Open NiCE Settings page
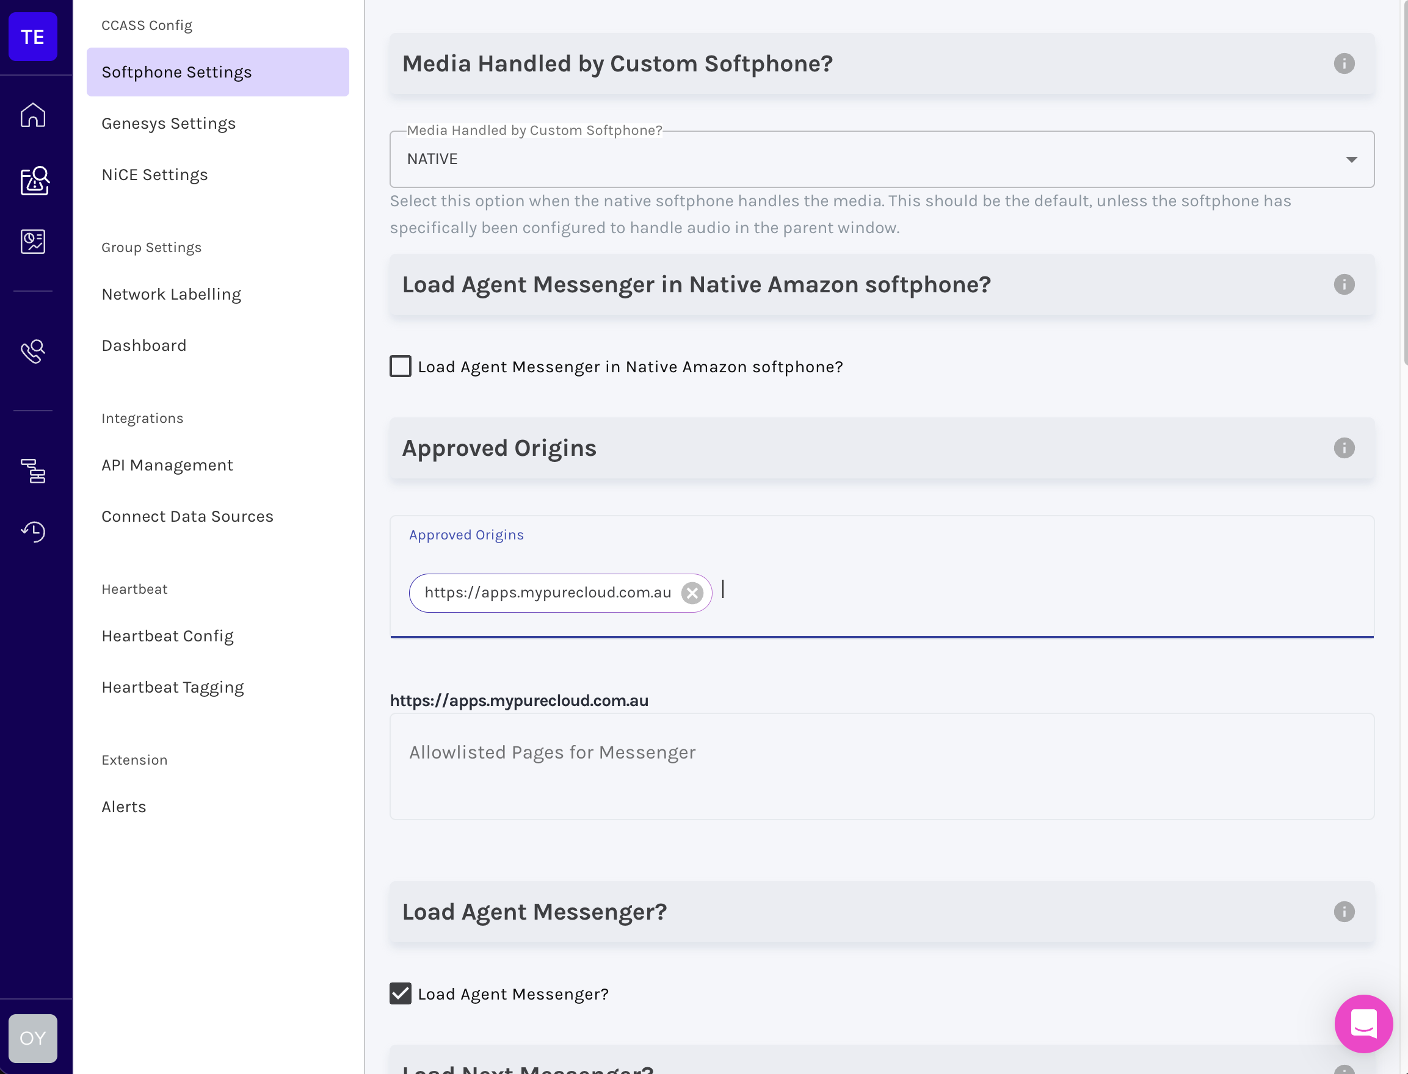The width and height of the screenshot is (1408, 1074). pyautogui.click(x=154, y=175)
